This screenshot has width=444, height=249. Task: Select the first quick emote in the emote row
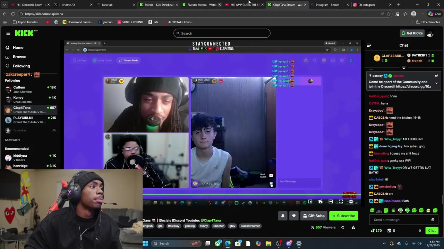click(x=372, y=210)
